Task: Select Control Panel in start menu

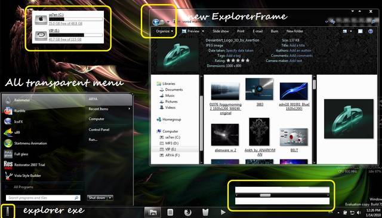Action: (99, 130)
